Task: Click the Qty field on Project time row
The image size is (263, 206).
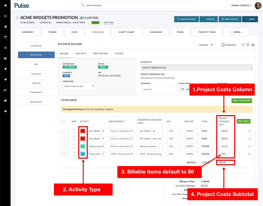Action: click(174, 154)
